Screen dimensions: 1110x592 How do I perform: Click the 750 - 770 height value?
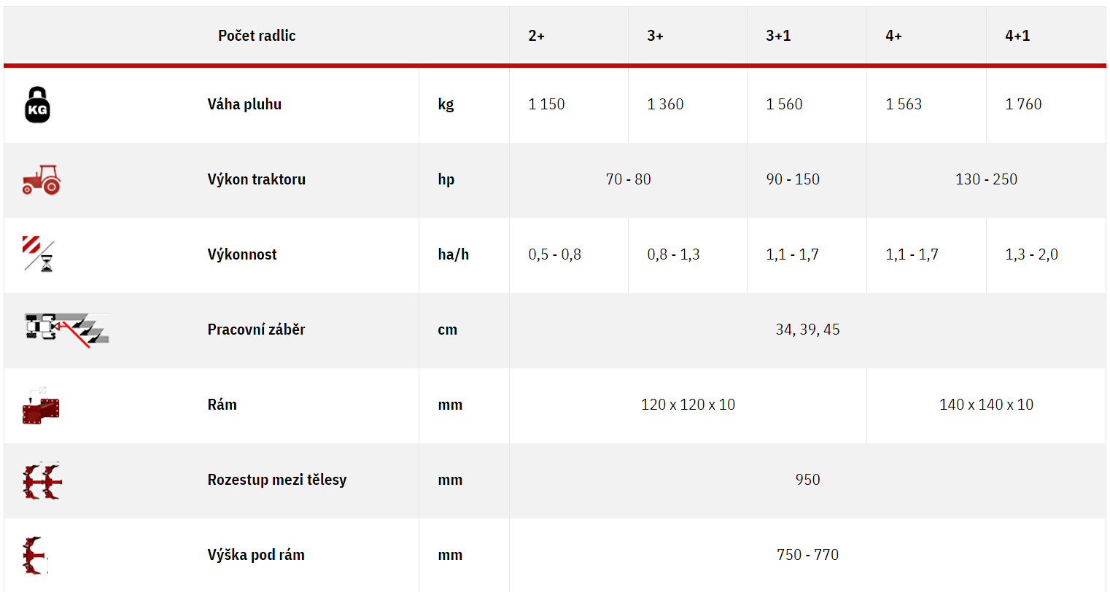(807, 555)
